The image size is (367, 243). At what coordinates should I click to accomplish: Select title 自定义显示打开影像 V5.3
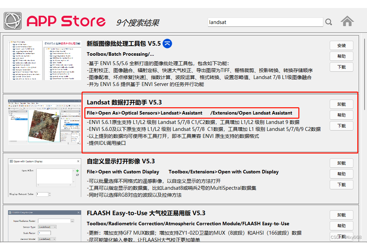(x=121, y=162)
